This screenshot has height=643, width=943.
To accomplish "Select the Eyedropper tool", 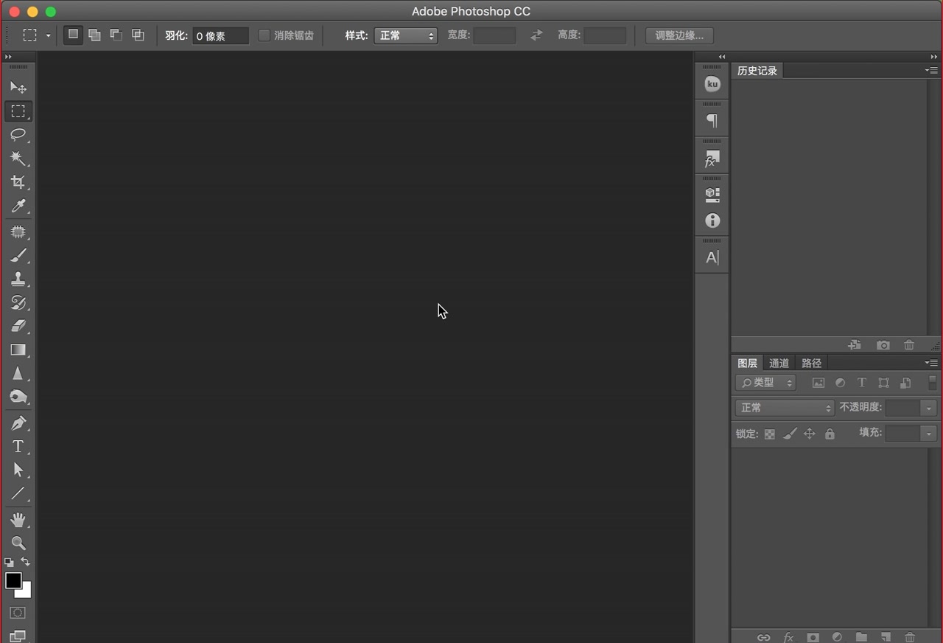I will point(18,206).
